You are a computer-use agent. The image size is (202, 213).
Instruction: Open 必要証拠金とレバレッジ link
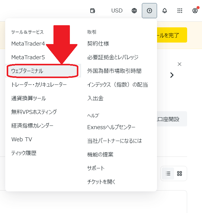pyautogui.click(x=113, y=57)
